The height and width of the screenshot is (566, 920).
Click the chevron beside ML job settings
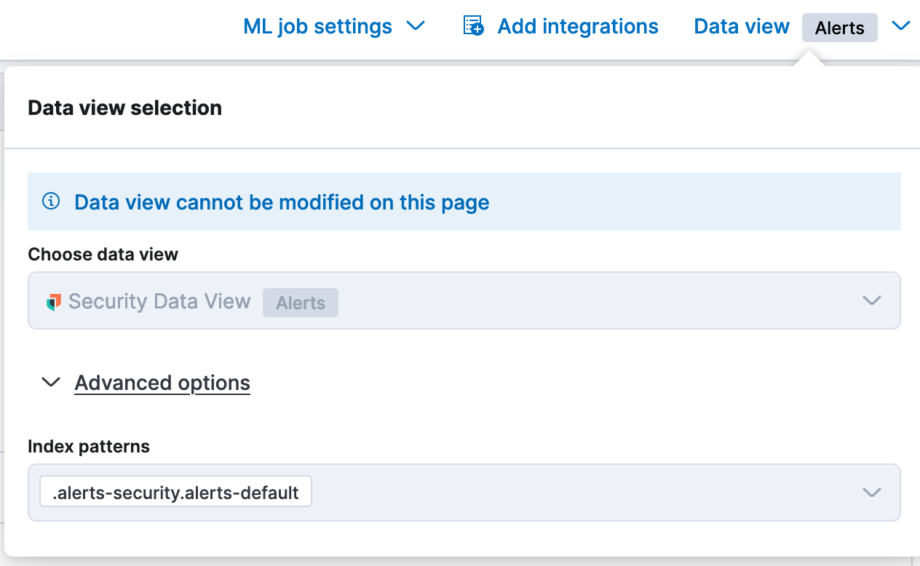[x=415, y=27]
